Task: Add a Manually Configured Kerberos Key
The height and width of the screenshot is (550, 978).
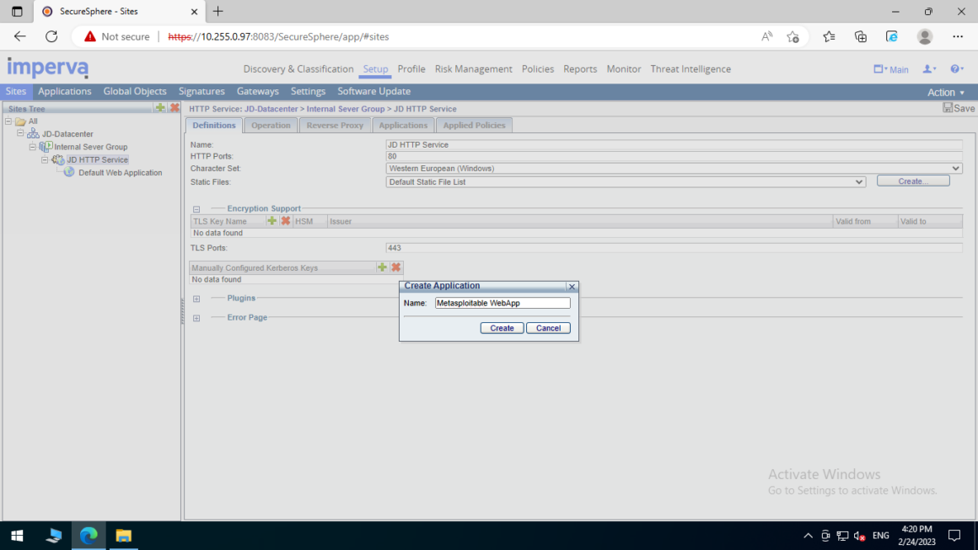Action: 382,267
